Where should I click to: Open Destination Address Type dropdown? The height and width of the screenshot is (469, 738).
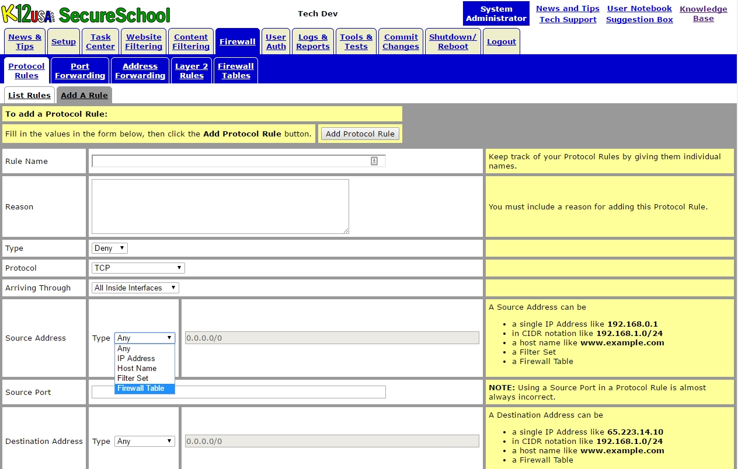tap(144, 441)
